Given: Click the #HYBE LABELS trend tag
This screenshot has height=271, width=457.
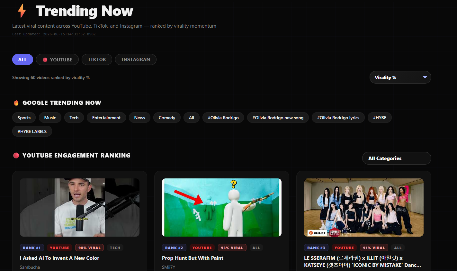Looking at the screenshot, I should [32, 131].
